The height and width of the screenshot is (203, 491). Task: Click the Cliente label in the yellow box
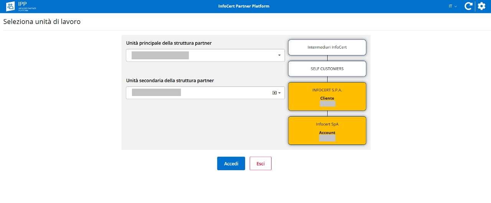coord(327,98)
